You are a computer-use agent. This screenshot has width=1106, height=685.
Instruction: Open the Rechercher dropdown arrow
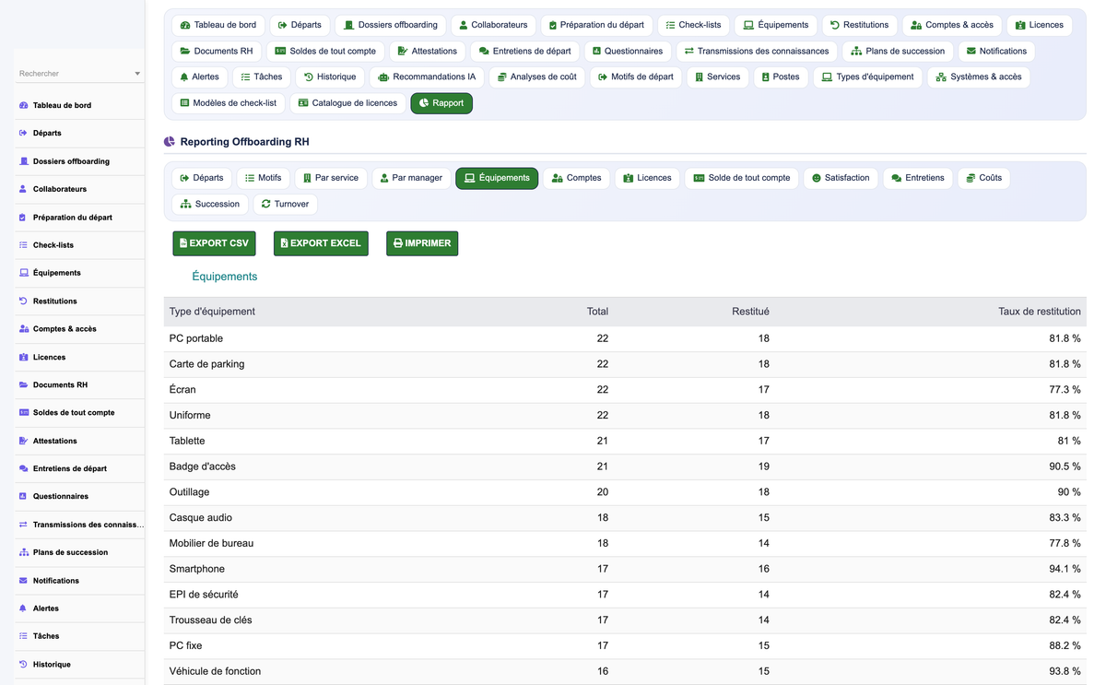[x=137, y=74]
